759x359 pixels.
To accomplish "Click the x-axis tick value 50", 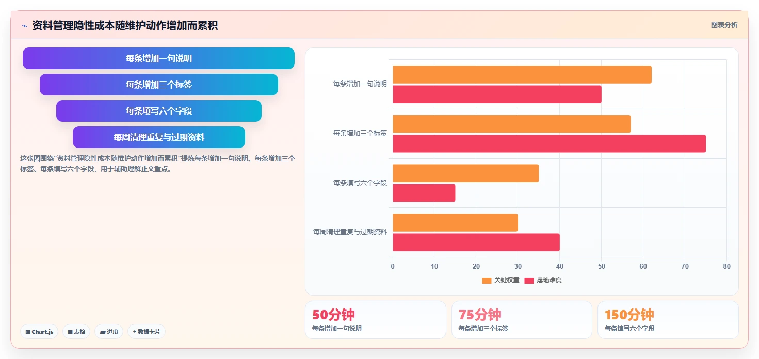I will [x=602, y=266].
